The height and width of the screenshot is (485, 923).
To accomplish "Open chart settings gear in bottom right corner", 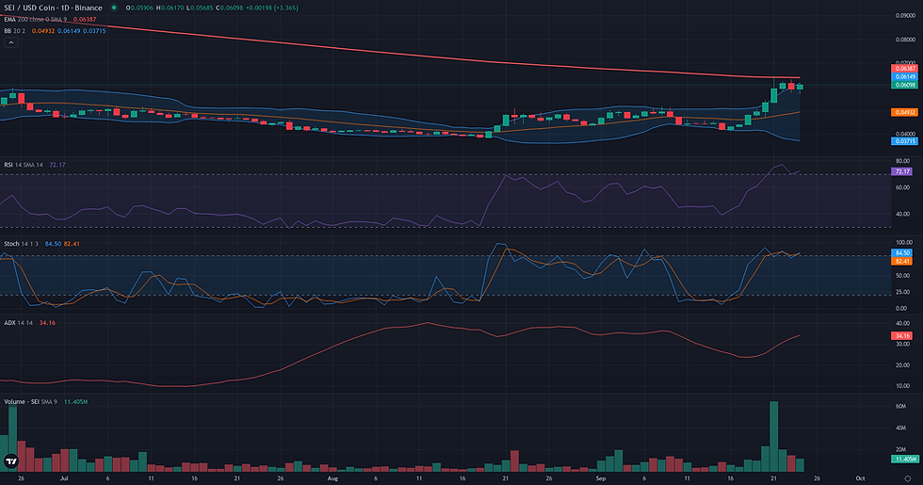I will click(907, 478).
